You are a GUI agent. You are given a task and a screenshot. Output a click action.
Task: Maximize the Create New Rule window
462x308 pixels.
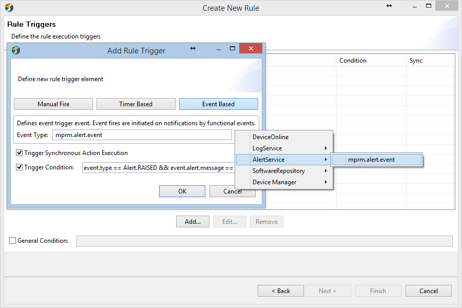[x=429, y=6]
